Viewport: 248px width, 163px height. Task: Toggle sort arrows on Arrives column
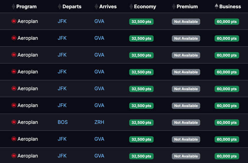96,6
